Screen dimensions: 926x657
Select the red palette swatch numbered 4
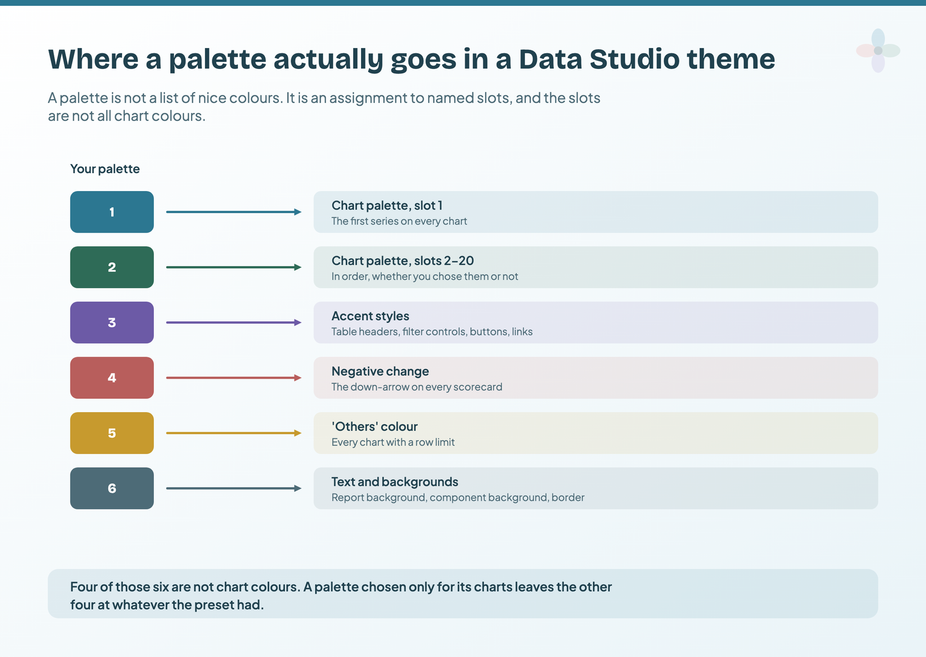tap(112, 377)
